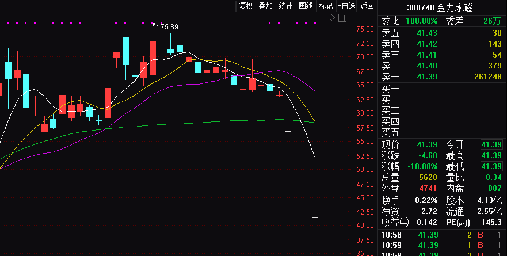Click the 量比 value 0.34
Screen dimensions: 507x256
(x=494, y=177)
